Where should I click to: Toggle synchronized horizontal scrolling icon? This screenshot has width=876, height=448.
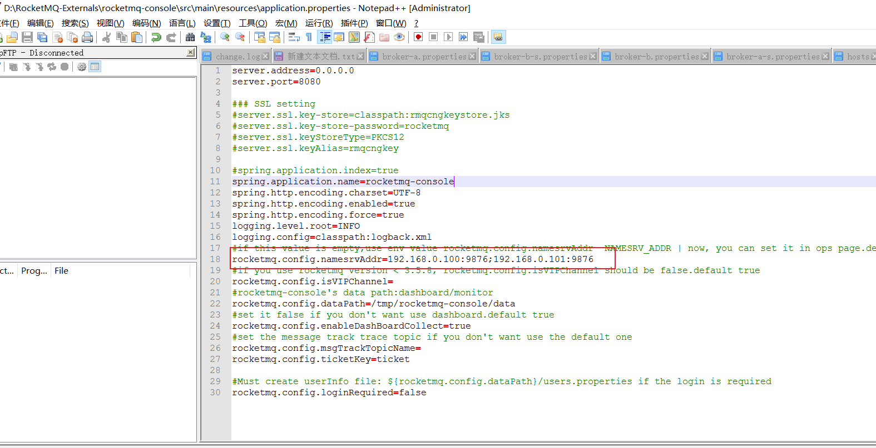pyautogui.click(x=274, y=37)
